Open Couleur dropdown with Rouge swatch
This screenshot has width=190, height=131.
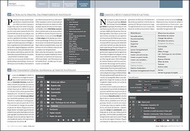[x=157, y=90]
